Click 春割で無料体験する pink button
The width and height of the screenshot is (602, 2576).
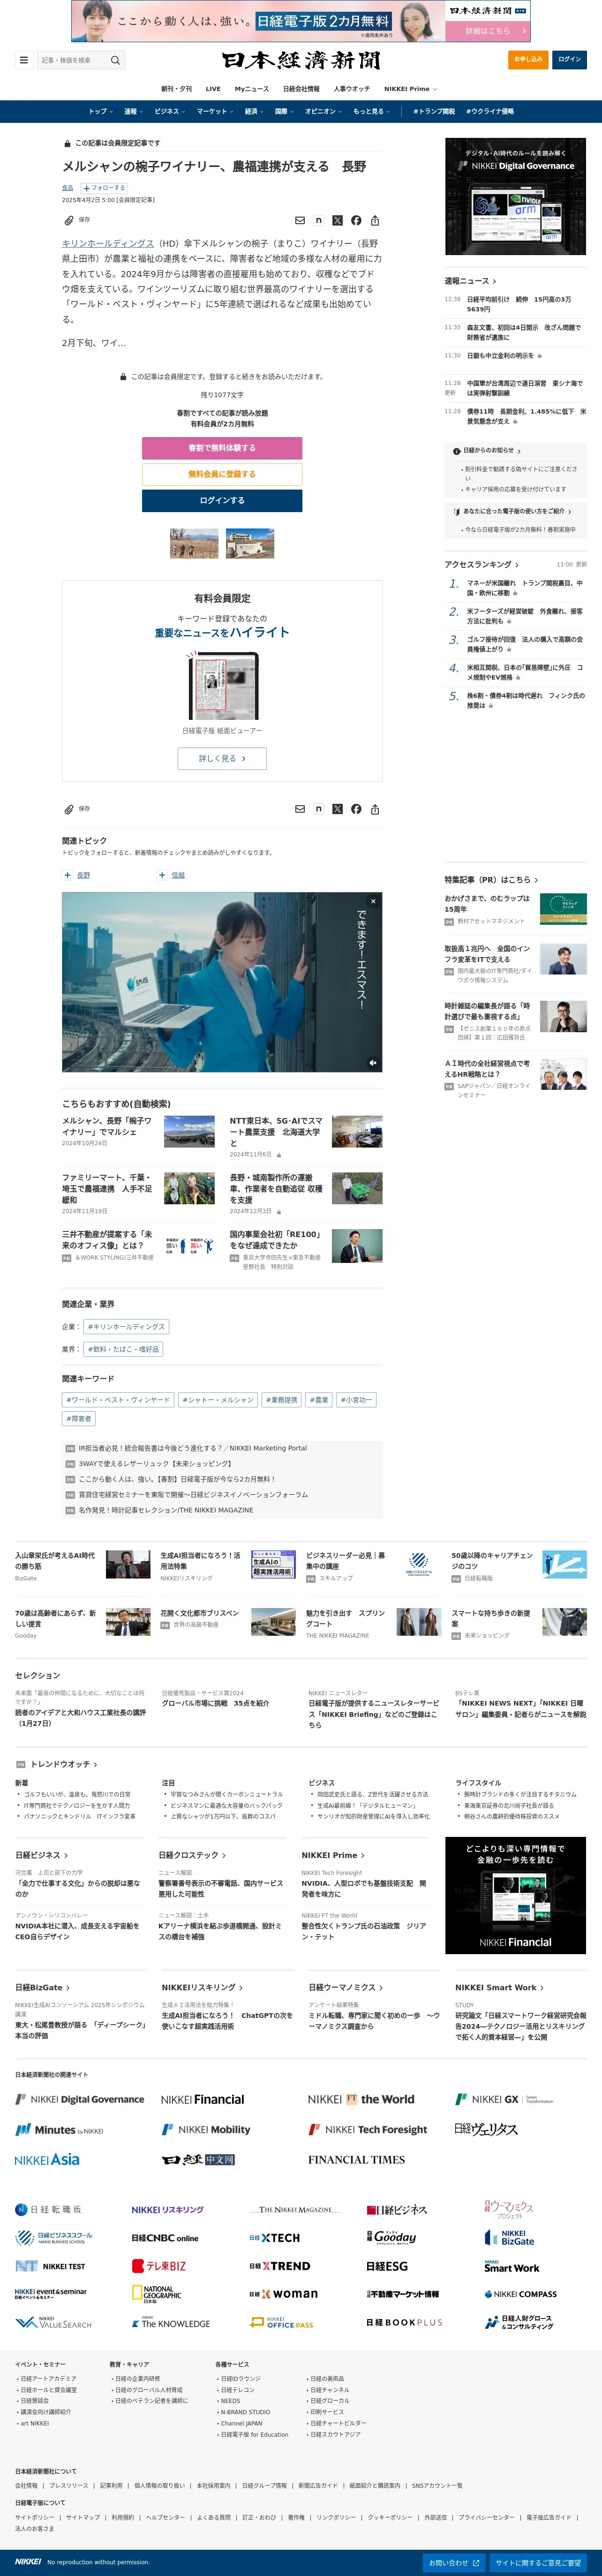(222, 448)
